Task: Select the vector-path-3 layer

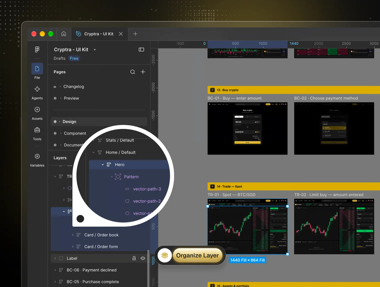Action: click(x=147, y=189)
